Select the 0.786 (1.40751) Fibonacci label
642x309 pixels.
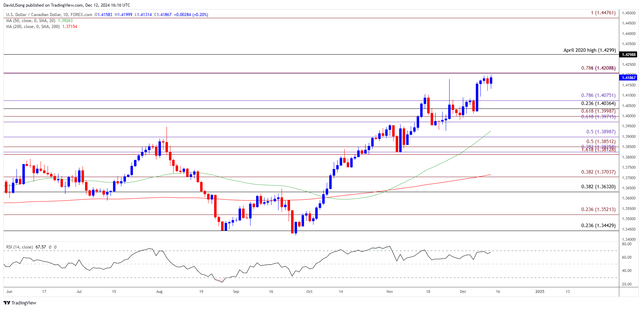pos(598,95)
